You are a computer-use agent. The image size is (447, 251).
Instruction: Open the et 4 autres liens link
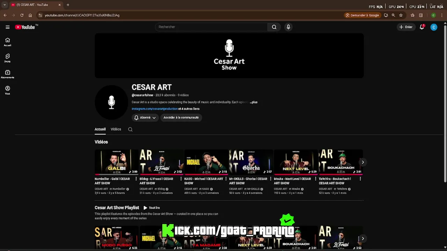(189, 109)
